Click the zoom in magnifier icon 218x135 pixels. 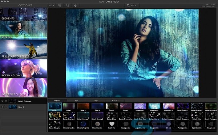click(x=60, y=5)
